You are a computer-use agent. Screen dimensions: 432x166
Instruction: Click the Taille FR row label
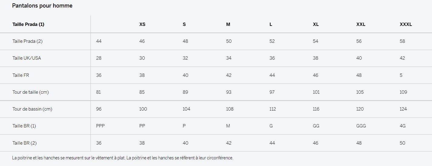pos(21,75)
